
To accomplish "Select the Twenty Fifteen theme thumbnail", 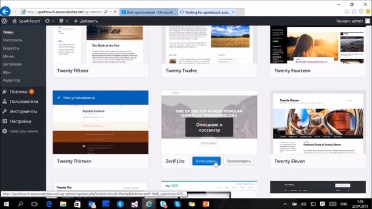I will tap(101, 45).
